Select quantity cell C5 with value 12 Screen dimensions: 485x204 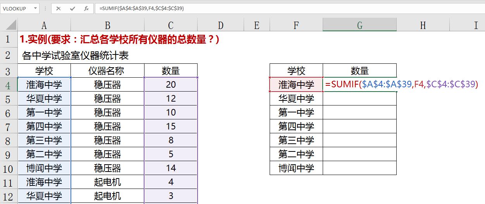point(171,99)
